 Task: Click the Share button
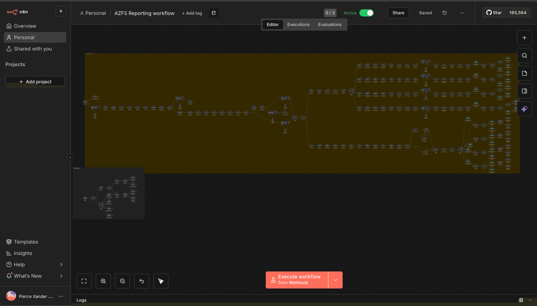tap(398, 13)
